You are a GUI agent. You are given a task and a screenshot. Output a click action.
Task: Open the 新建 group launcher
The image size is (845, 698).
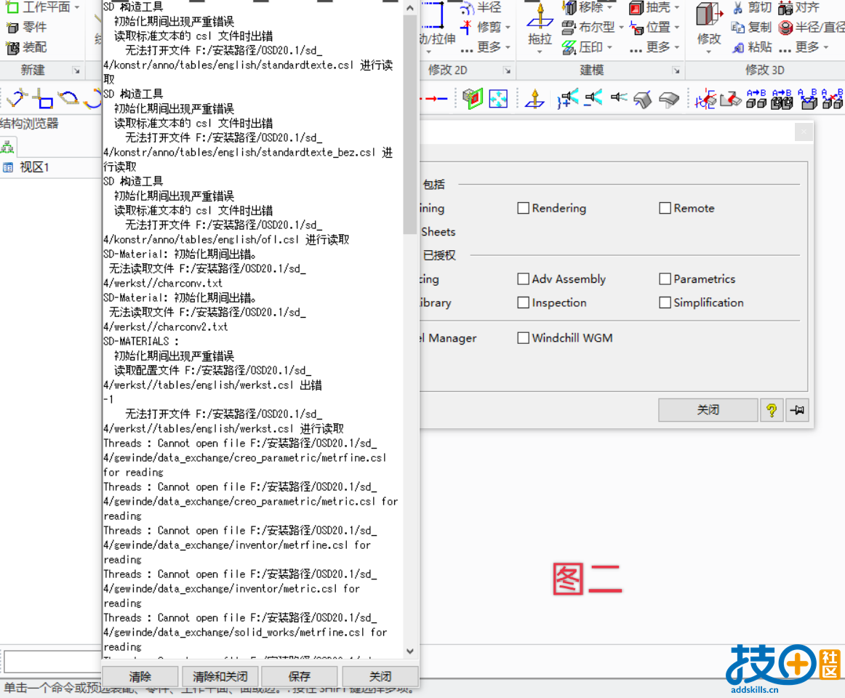tap(76, 71)
